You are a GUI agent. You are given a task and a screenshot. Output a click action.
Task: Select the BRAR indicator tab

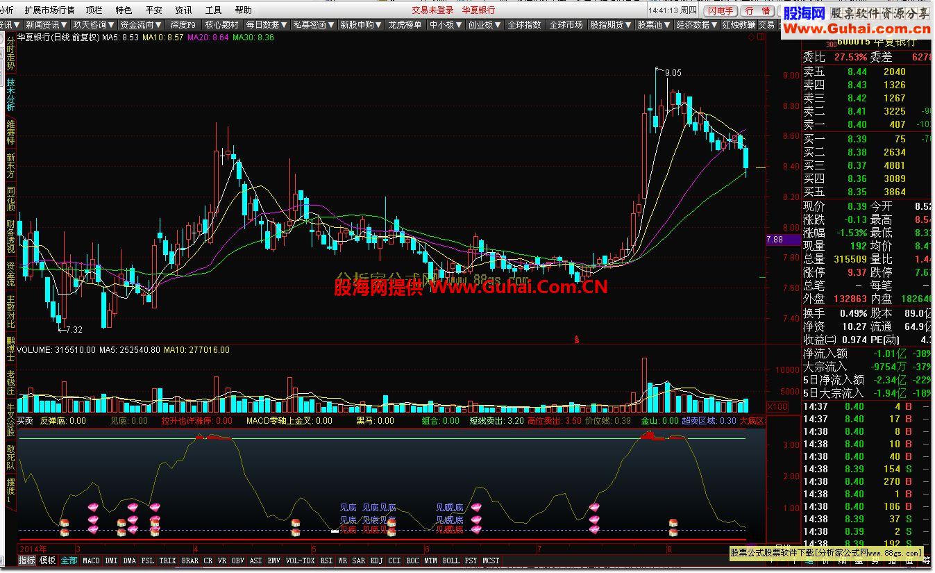coord(190,560)
